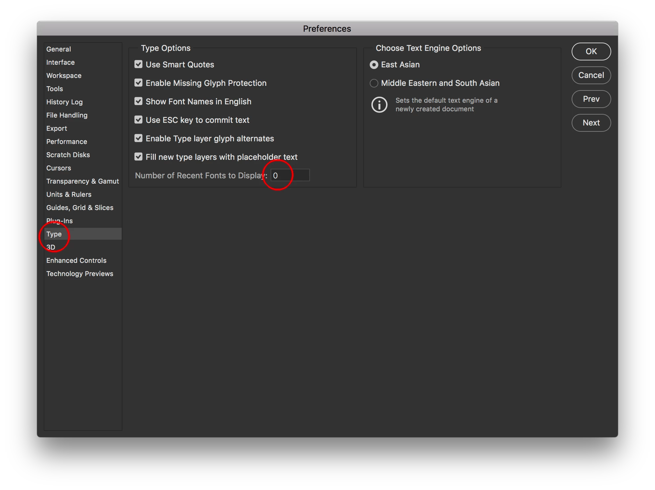Click the info icon for text engine

click(x=379, y=105)
